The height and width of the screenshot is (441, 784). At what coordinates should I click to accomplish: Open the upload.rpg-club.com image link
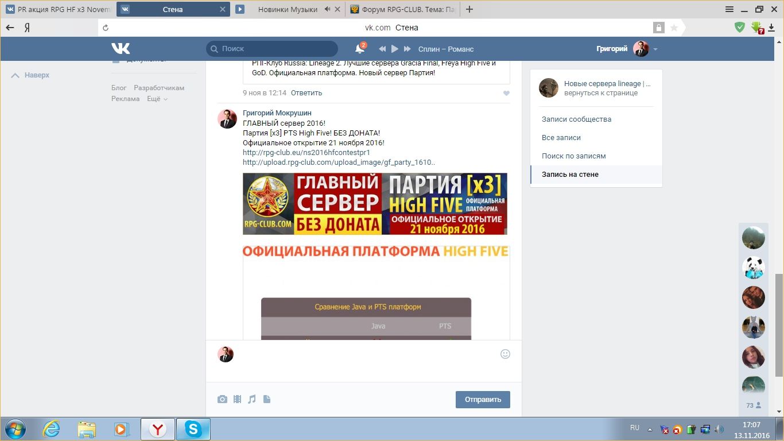click(339, 163)
